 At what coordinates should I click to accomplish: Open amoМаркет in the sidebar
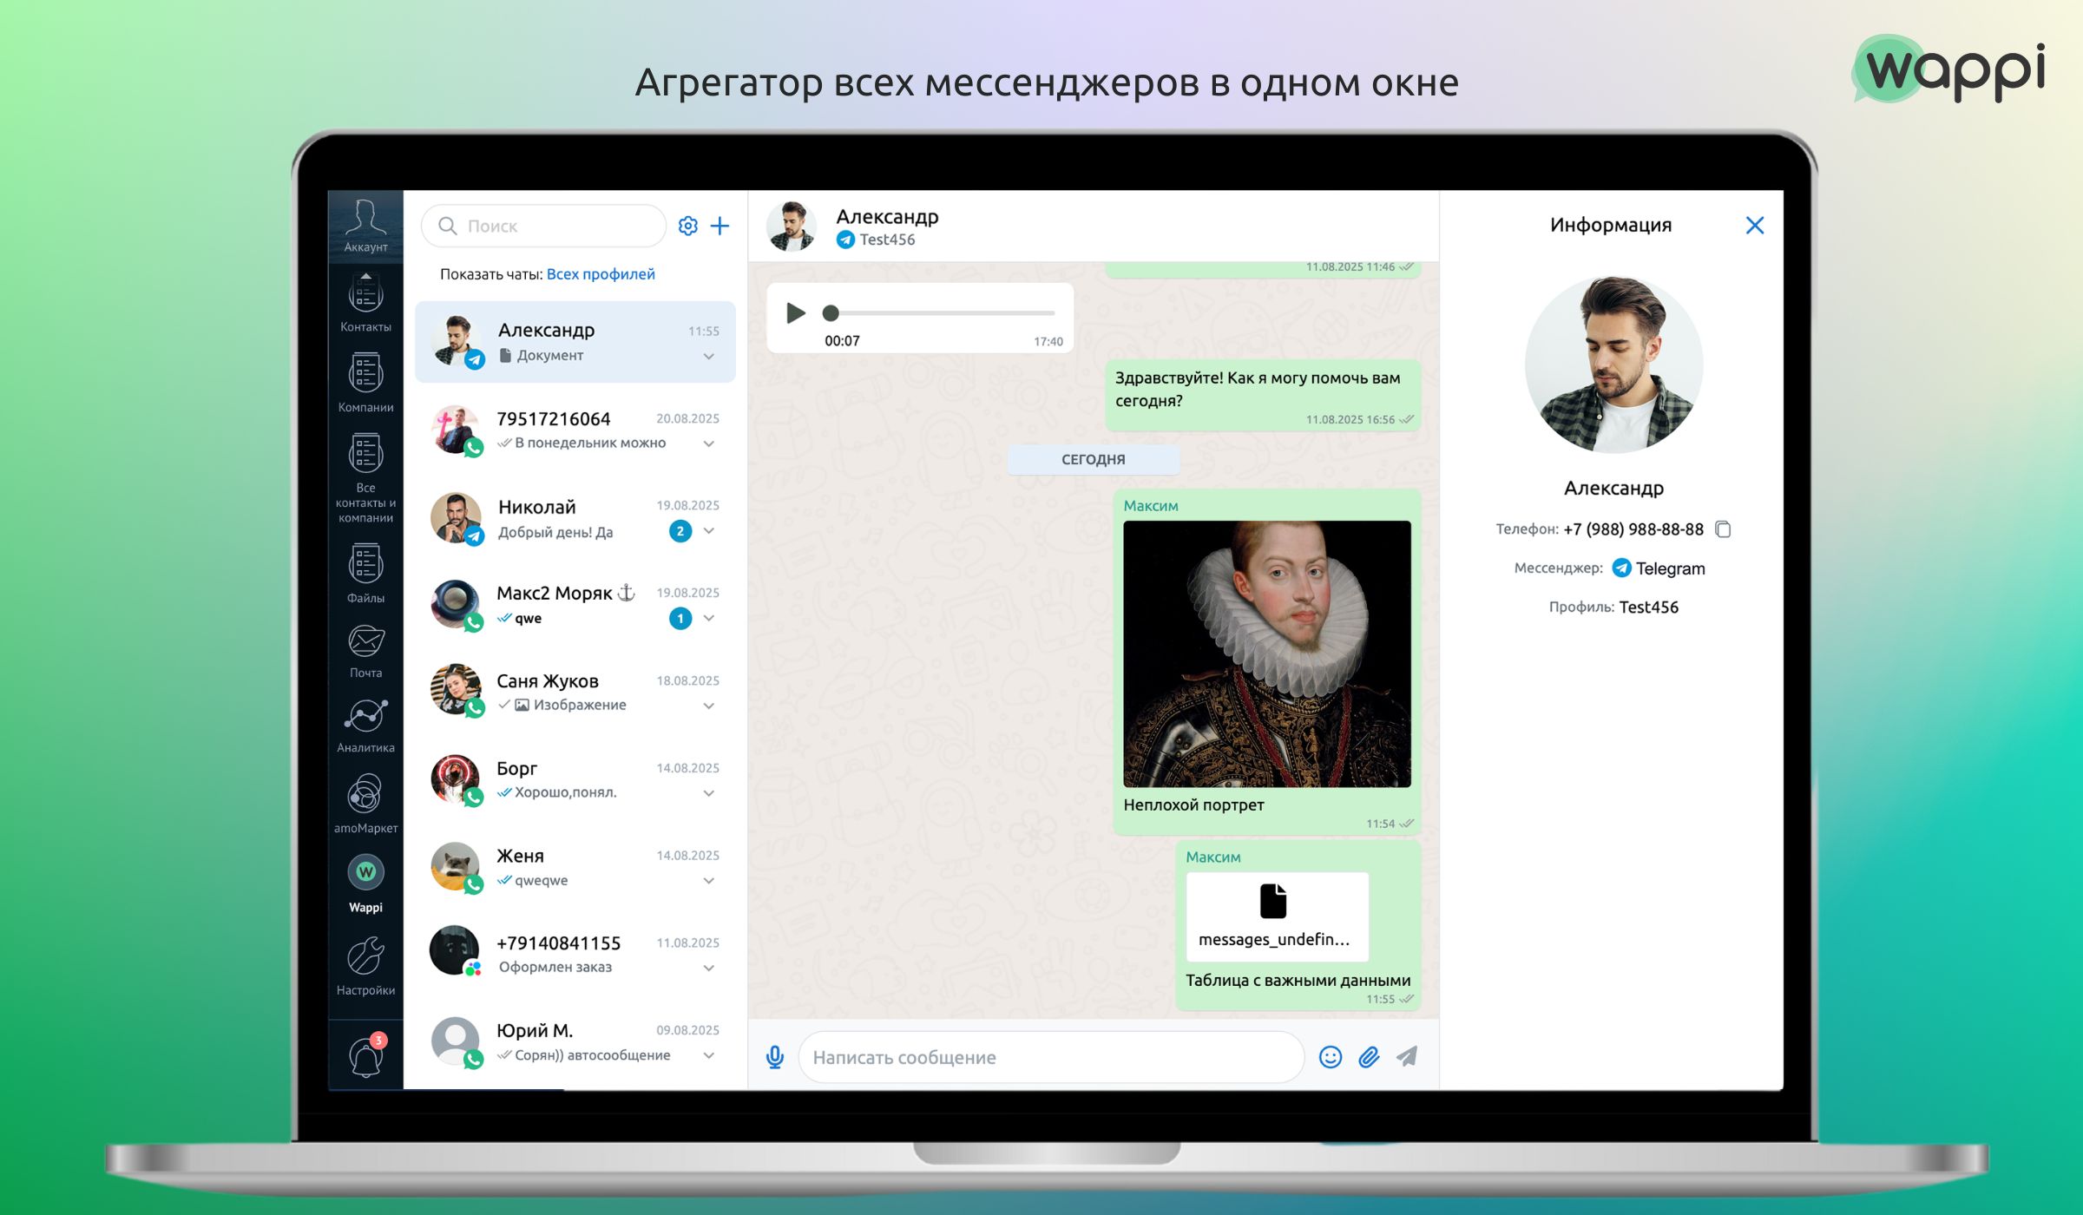[365, 804]
